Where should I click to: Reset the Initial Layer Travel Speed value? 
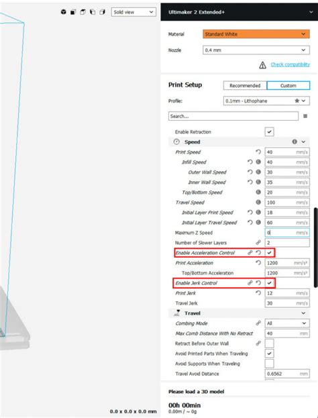(x=250, y=222)
